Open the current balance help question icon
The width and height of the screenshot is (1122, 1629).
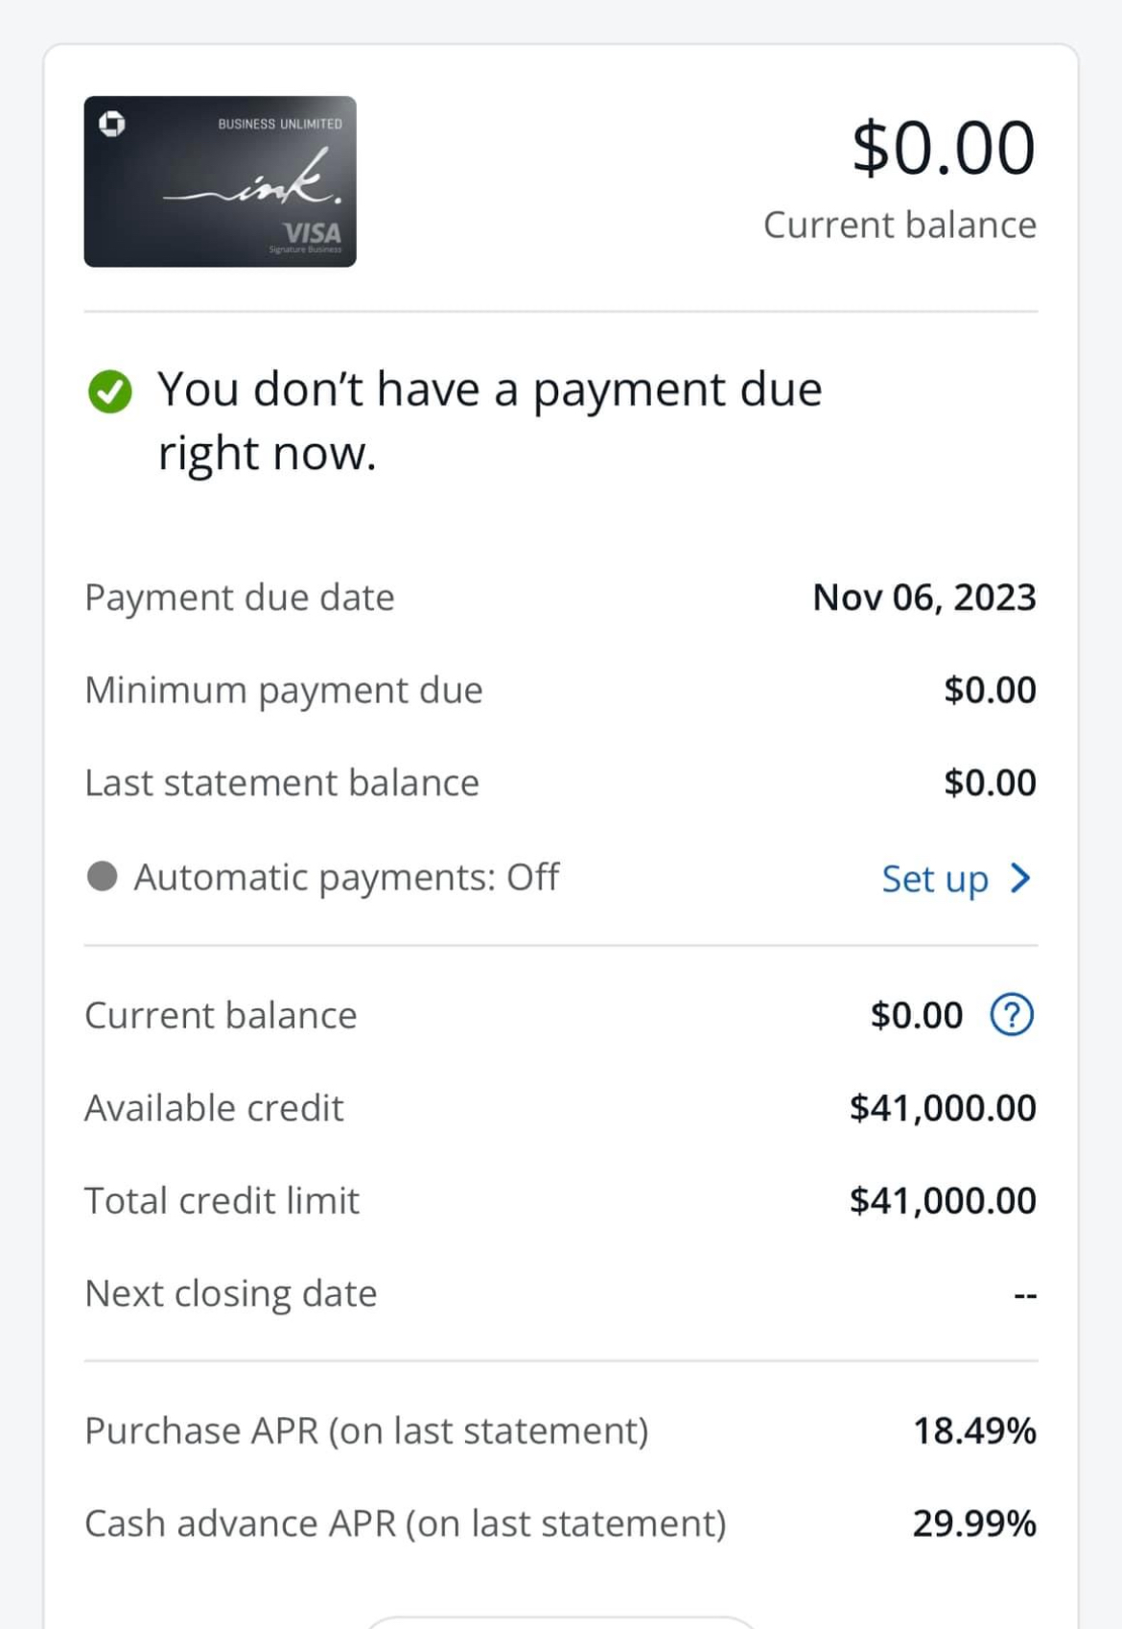click(x=1012, y=1015)
